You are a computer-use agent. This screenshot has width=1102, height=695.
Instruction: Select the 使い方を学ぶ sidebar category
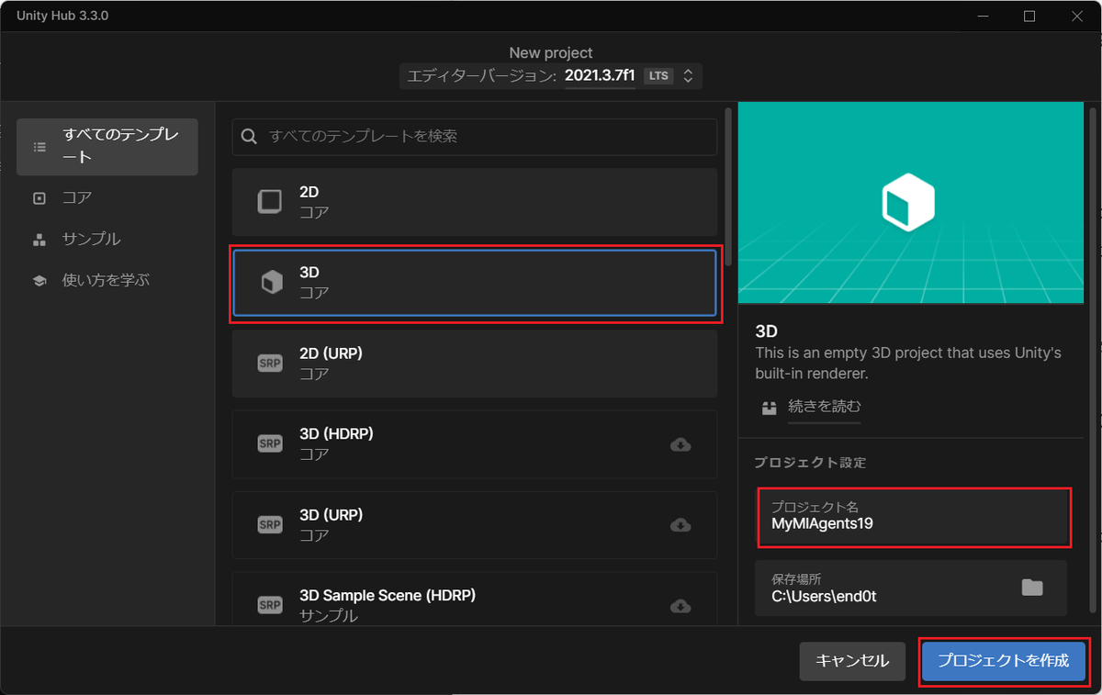107,280
